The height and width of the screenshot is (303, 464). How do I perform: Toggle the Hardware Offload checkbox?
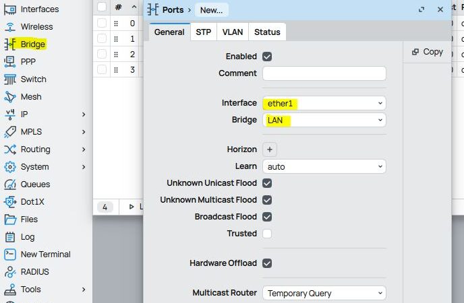[x=267, y=263]
